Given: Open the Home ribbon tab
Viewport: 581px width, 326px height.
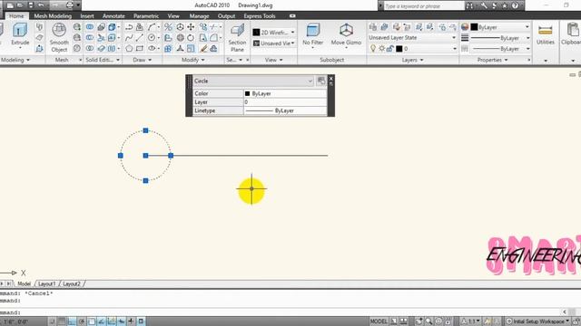Looking at the screenshot, I should click(x=16, y=16).
